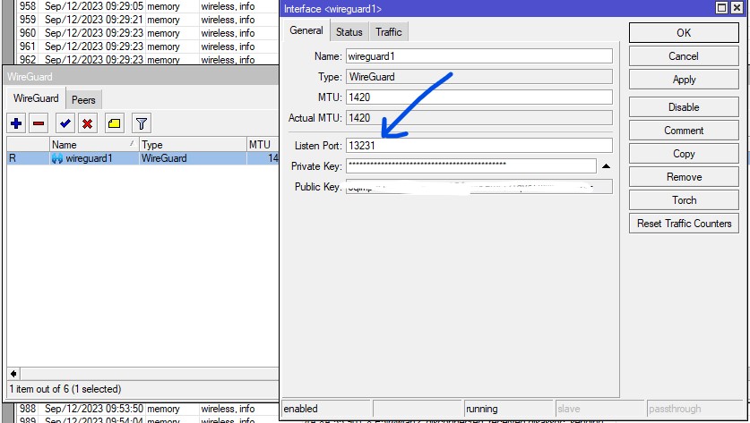Click the Disable button
The width and height of the screenshot is (750, 423).
click(x=684, y=107)
